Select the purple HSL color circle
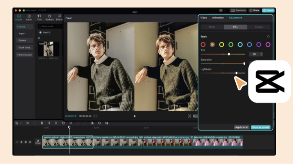The image size is (293, 164). coord(259,45)
